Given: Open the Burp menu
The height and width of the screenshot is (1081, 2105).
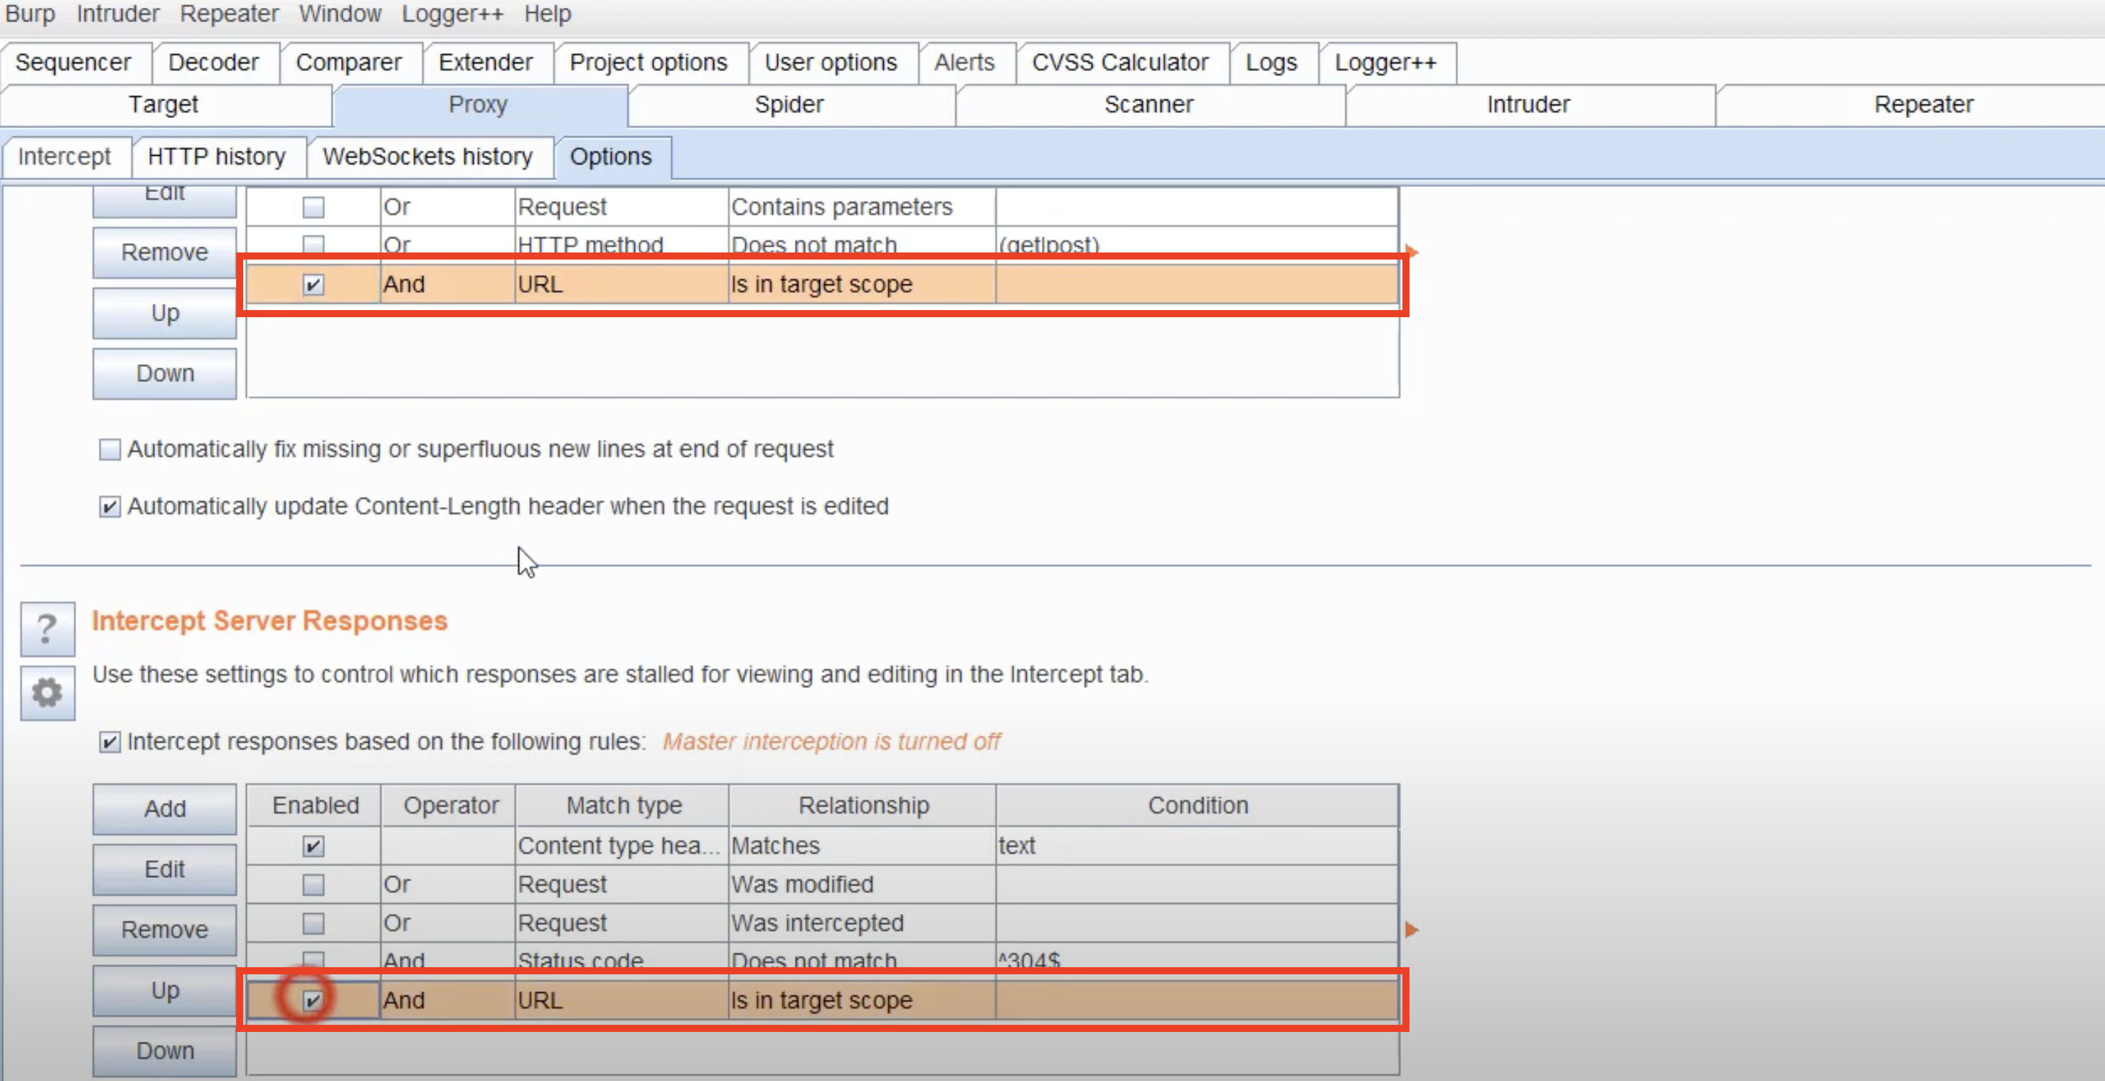Looking at the screenshot, I should click(31, 14).
